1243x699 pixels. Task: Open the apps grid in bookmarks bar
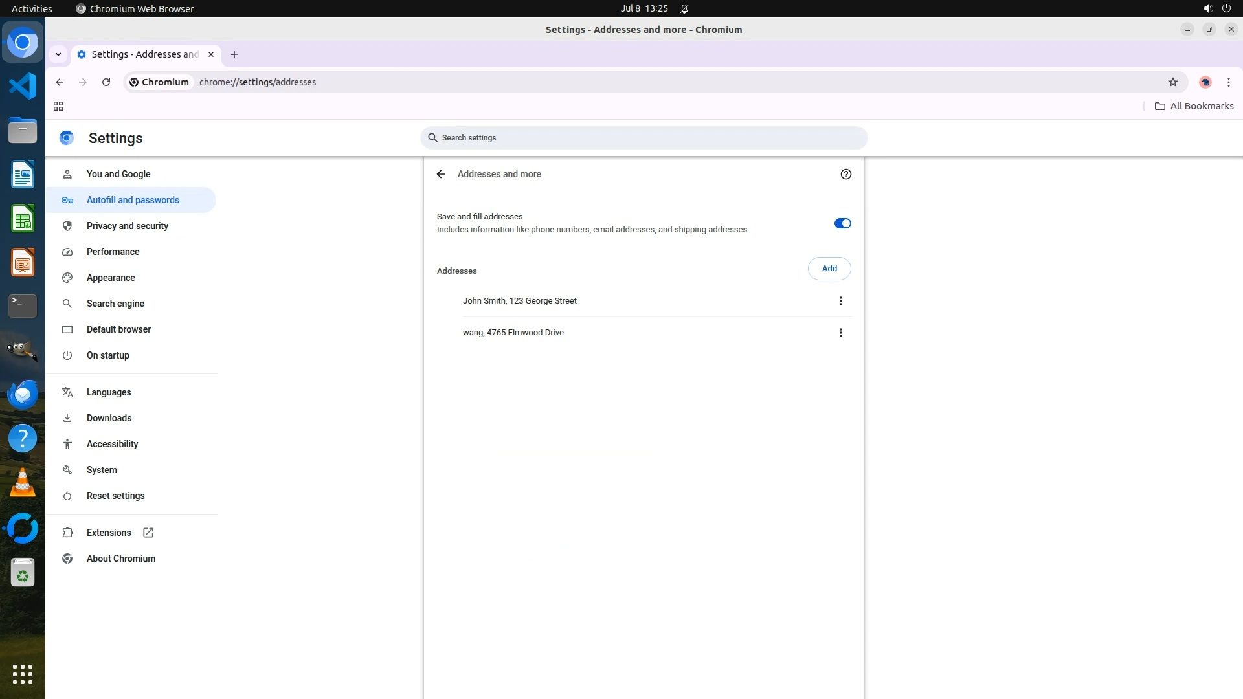point(58,106)
